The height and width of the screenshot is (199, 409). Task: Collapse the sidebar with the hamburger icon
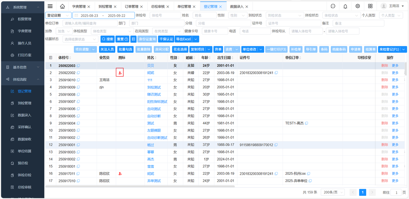50,6
